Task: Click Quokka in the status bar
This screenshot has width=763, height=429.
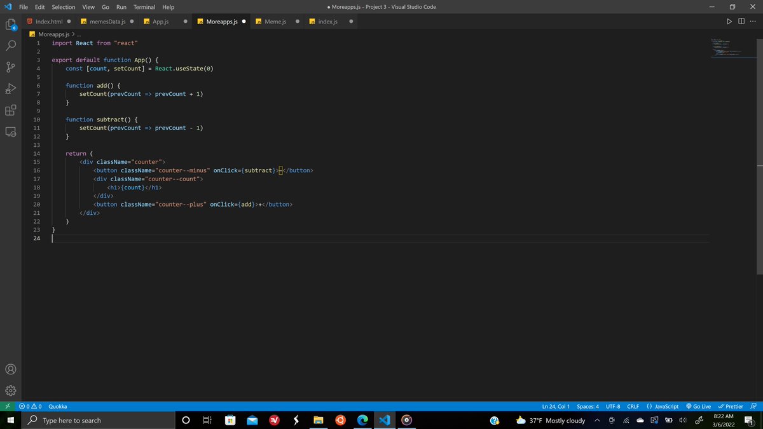Action: click(57, 406)
